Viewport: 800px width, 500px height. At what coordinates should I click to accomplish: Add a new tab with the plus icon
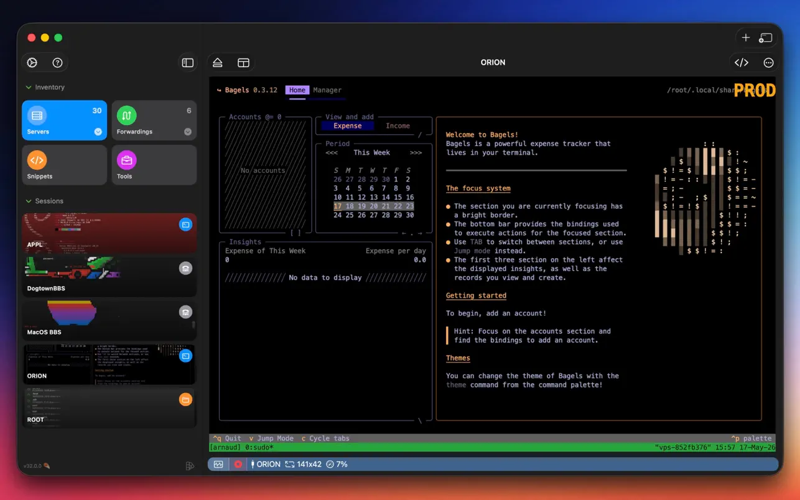click(x=746, y=37)
